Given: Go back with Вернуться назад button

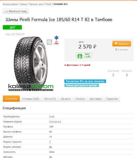Looking at the screenshot, I should tap(16, 11).
